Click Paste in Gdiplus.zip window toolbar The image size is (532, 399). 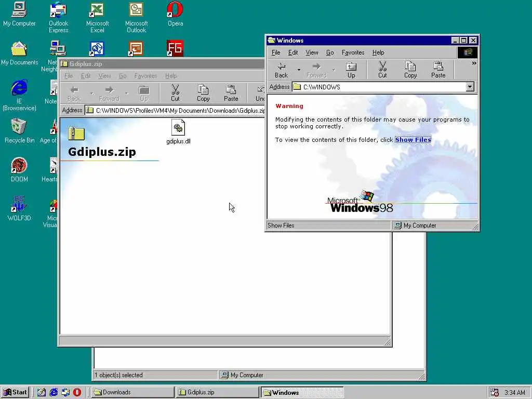coord(231,93)
